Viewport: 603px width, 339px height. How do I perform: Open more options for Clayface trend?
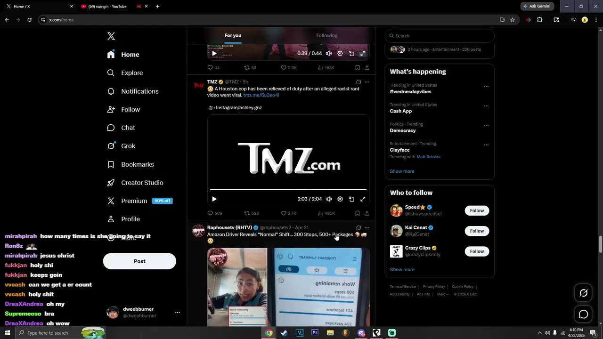click(x=486, y=145)
